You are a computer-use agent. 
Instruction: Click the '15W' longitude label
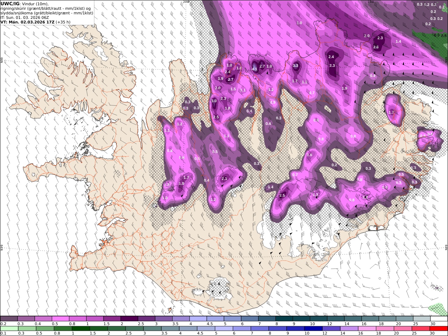click(x=371, y=2)
